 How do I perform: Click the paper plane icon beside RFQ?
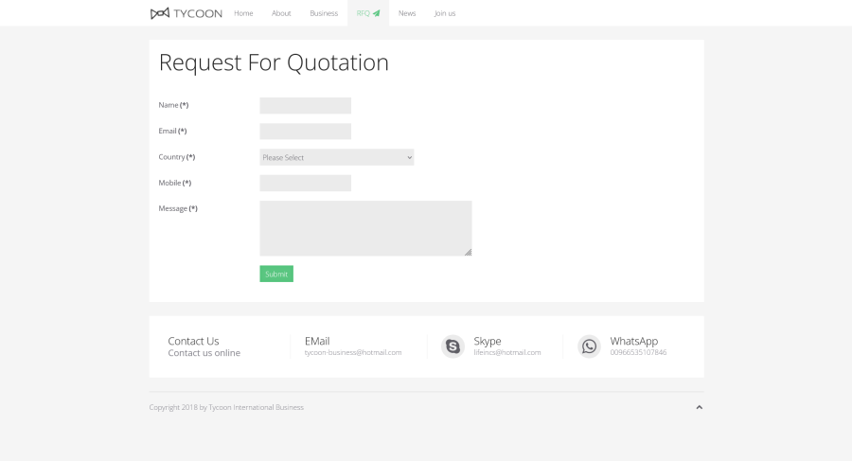tap(376, 13)
